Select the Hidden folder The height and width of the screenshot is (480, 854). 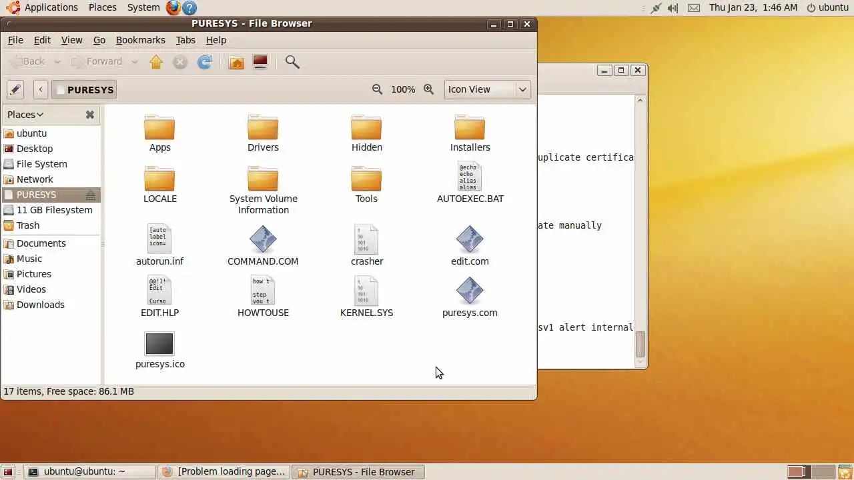(x=367, y=133)
